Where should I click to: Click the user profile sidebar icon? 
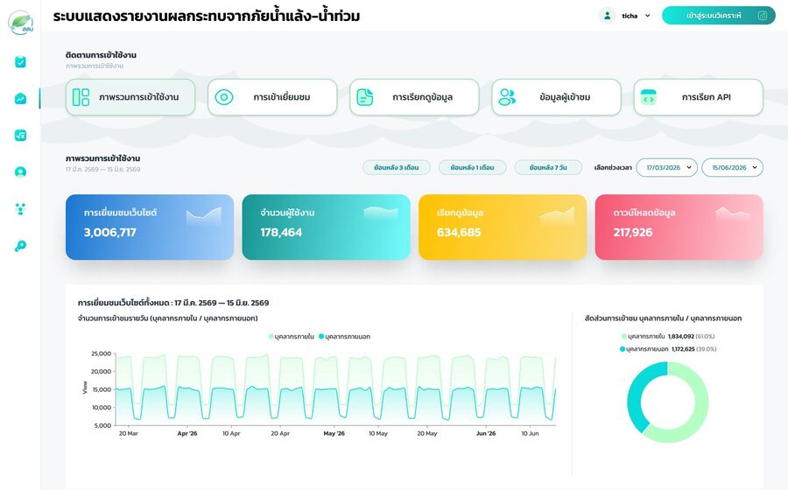pyautogui.click(x=20, y=172)
